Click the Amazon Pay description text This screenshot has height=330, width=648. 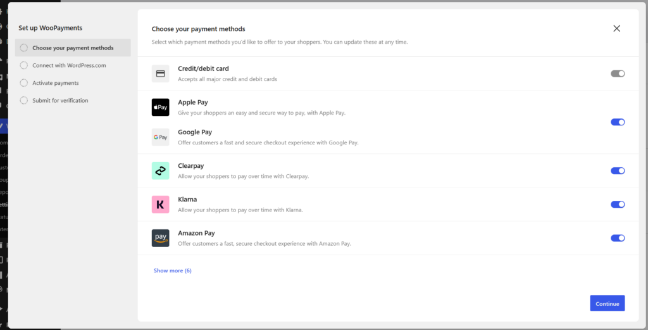coord(265,244)
